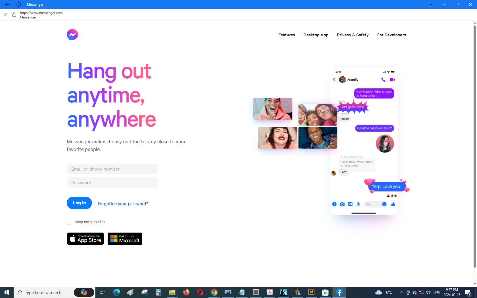Open Adobe Illustrator from taskbar
The height and width of the screenshot is (298, 477).
coord(311,292)
